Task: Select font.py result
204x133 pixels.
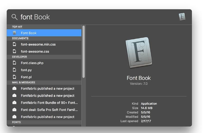Action: [x=44, y=70]
